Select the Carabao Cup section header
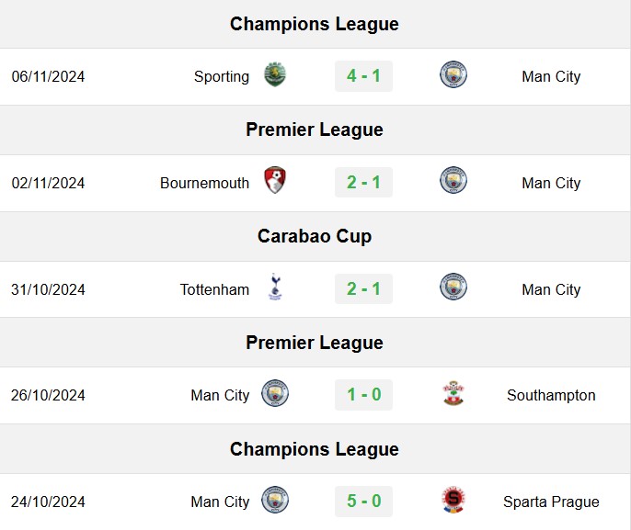This screenshot has height=530, width=631. pos(315,236)
